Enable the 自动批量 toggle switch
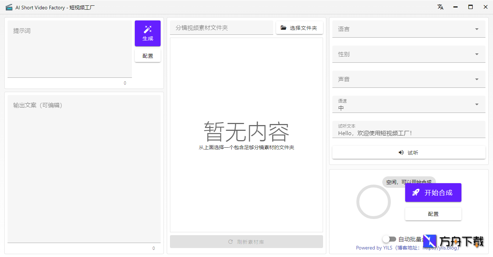Screen dimensions: 493x257 tap(390, 239)
